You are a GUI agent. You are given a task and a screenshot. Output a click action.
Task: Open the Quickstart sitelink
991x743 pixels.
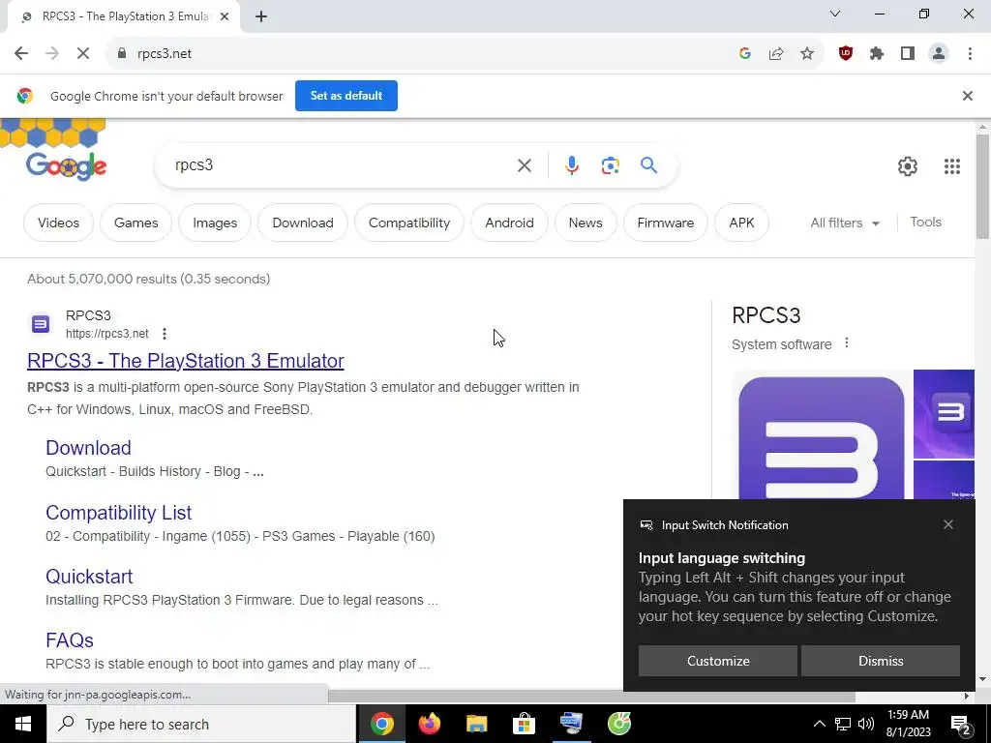[89, 577]
